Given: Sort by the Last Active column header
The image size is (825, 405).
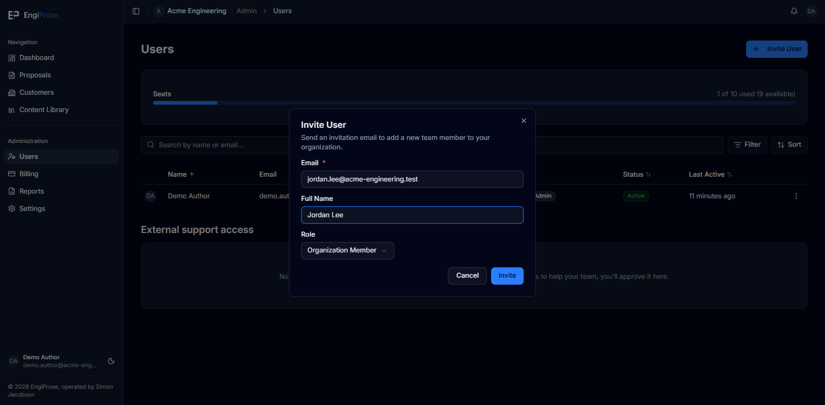Looking at the screenshot, I should [x=710, y=175].
